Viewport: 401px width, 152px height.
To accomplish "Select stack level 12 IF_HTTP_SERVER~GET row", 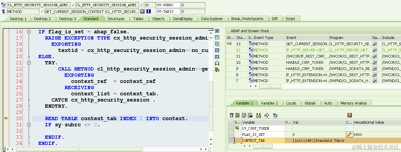I will tap(314, 50).
